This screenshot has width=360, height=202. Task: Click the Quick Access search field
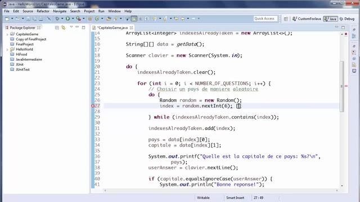[265, 19]
